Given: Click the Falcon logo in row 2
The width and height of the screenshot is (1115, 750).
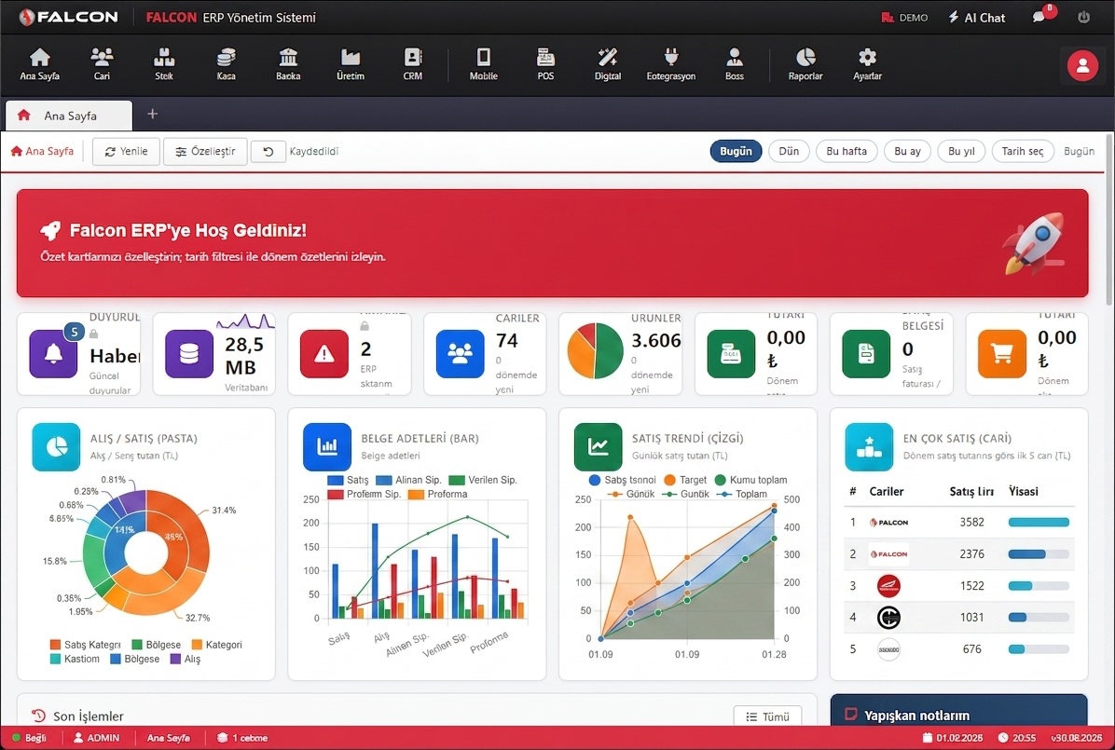Looking at the screenshot, I should [x=888, y=553].
